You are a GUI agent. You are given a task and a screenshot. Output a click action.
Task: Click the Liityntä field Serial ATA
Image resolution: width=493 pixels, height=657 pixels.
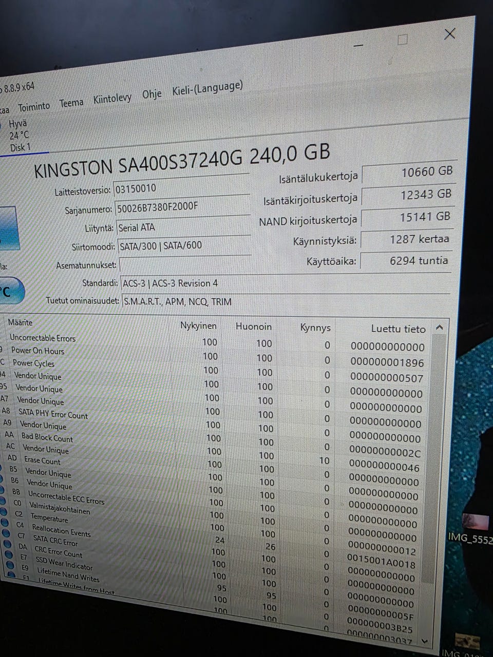point(184,226)
